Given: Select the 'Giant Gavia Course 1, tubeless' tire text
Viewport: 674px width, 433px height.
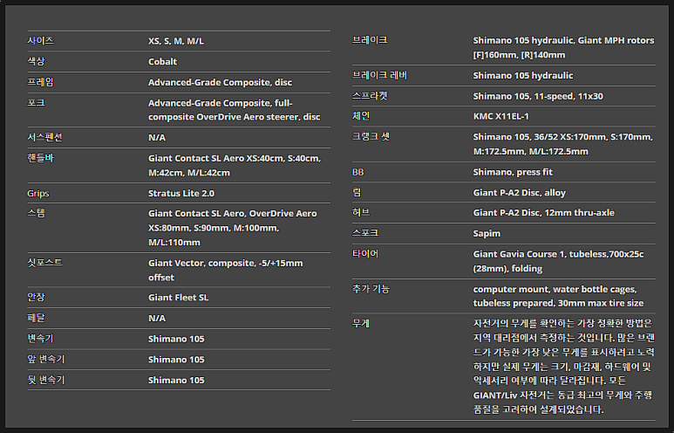Looking at the screenshot, I should coord(558,261).
